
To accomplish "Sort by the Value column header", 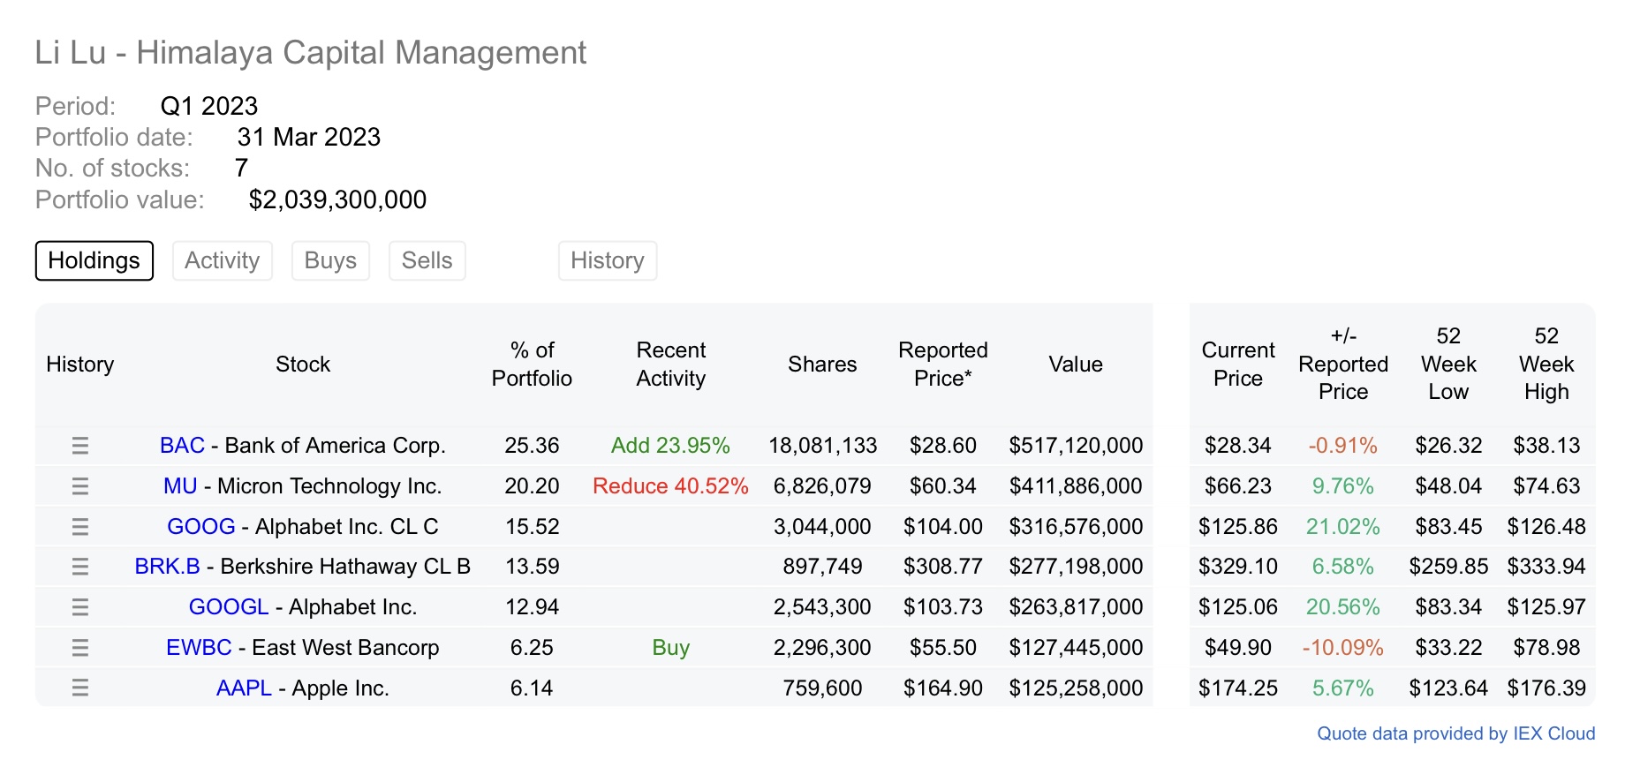I will 1076,365.
